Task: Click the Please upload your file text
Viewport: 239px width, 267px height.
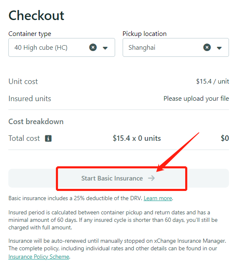Action: (196, 99)
